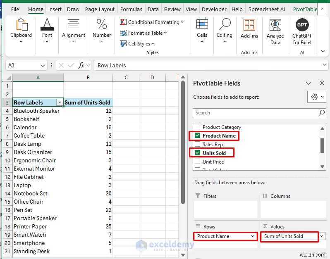Check the Sales Rep field
The width and height of the screenshot is (330, 259).
[x=197, y=144]
